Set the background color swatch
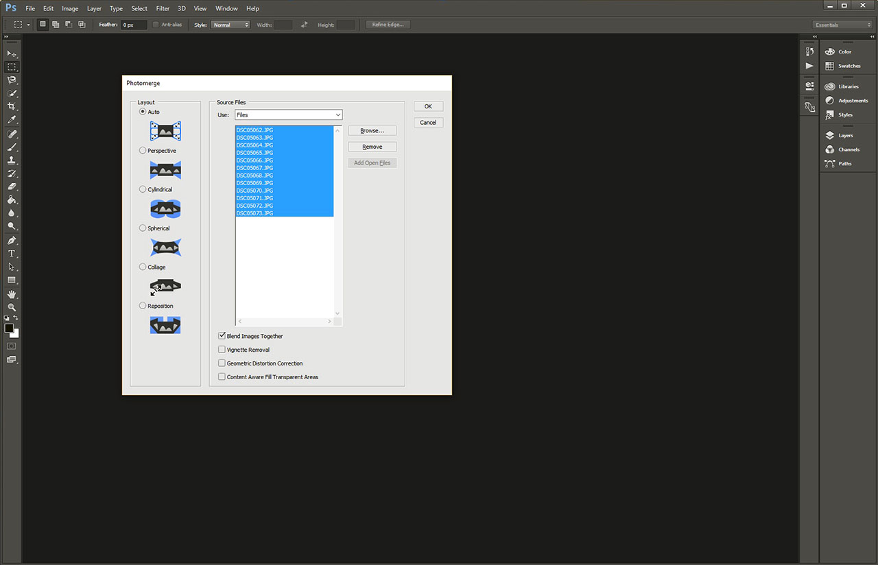The width and height of the screenshot is (878, 565). click(x=16, y=335)
